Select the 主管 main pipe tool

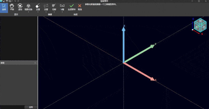(38, 7)
